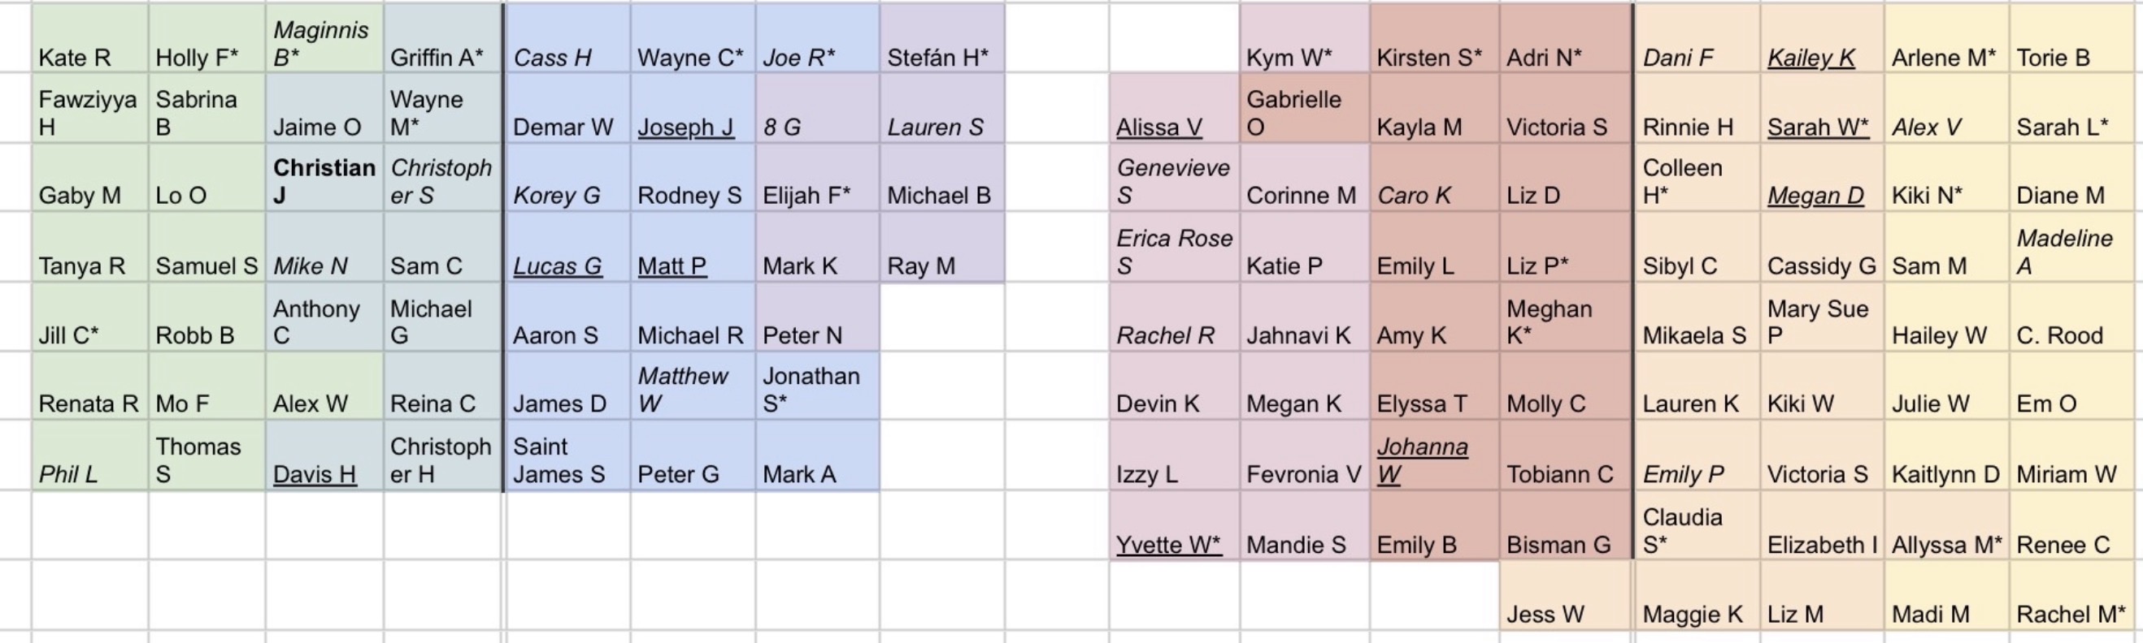The height and width of the screenshot is (643, 2143).
Task: Select the Saint James S cell
Action: [x=559, y=460]
